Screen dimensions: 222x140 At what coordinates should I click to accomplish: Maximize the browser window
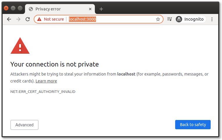point(20,8)
